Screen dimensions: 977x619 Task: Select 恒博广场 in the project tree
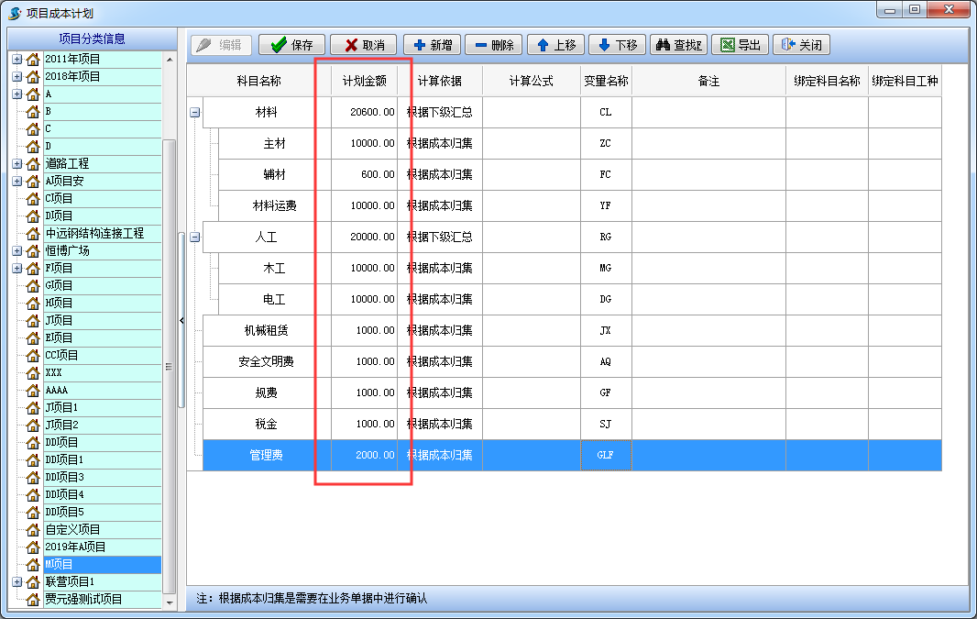67,250
